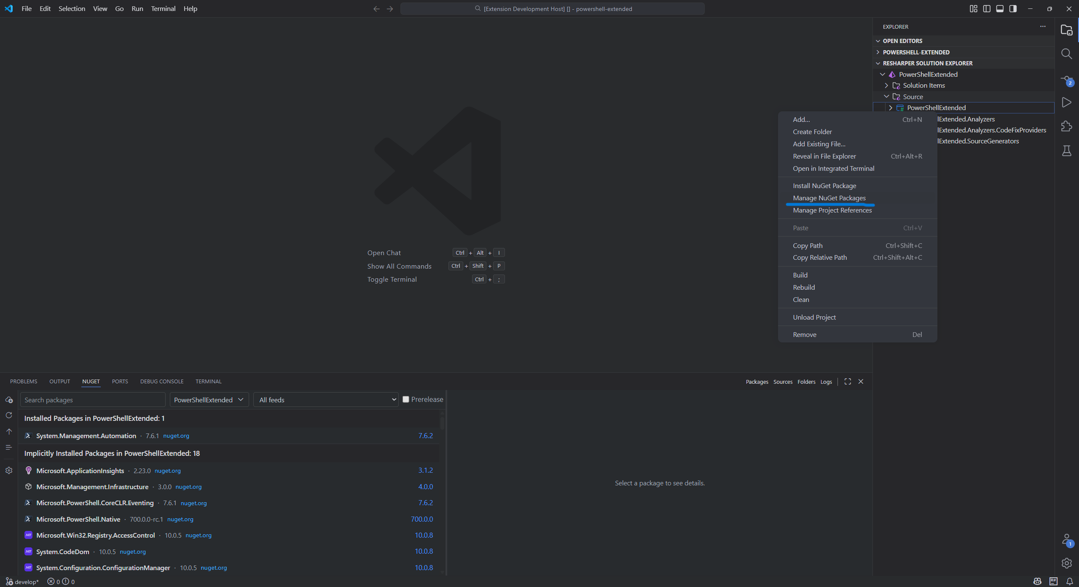Click the packages list vertical scrollbar
Viewport: 1079px width, 587px height.
pyautogui.click(x=442, y=423)
